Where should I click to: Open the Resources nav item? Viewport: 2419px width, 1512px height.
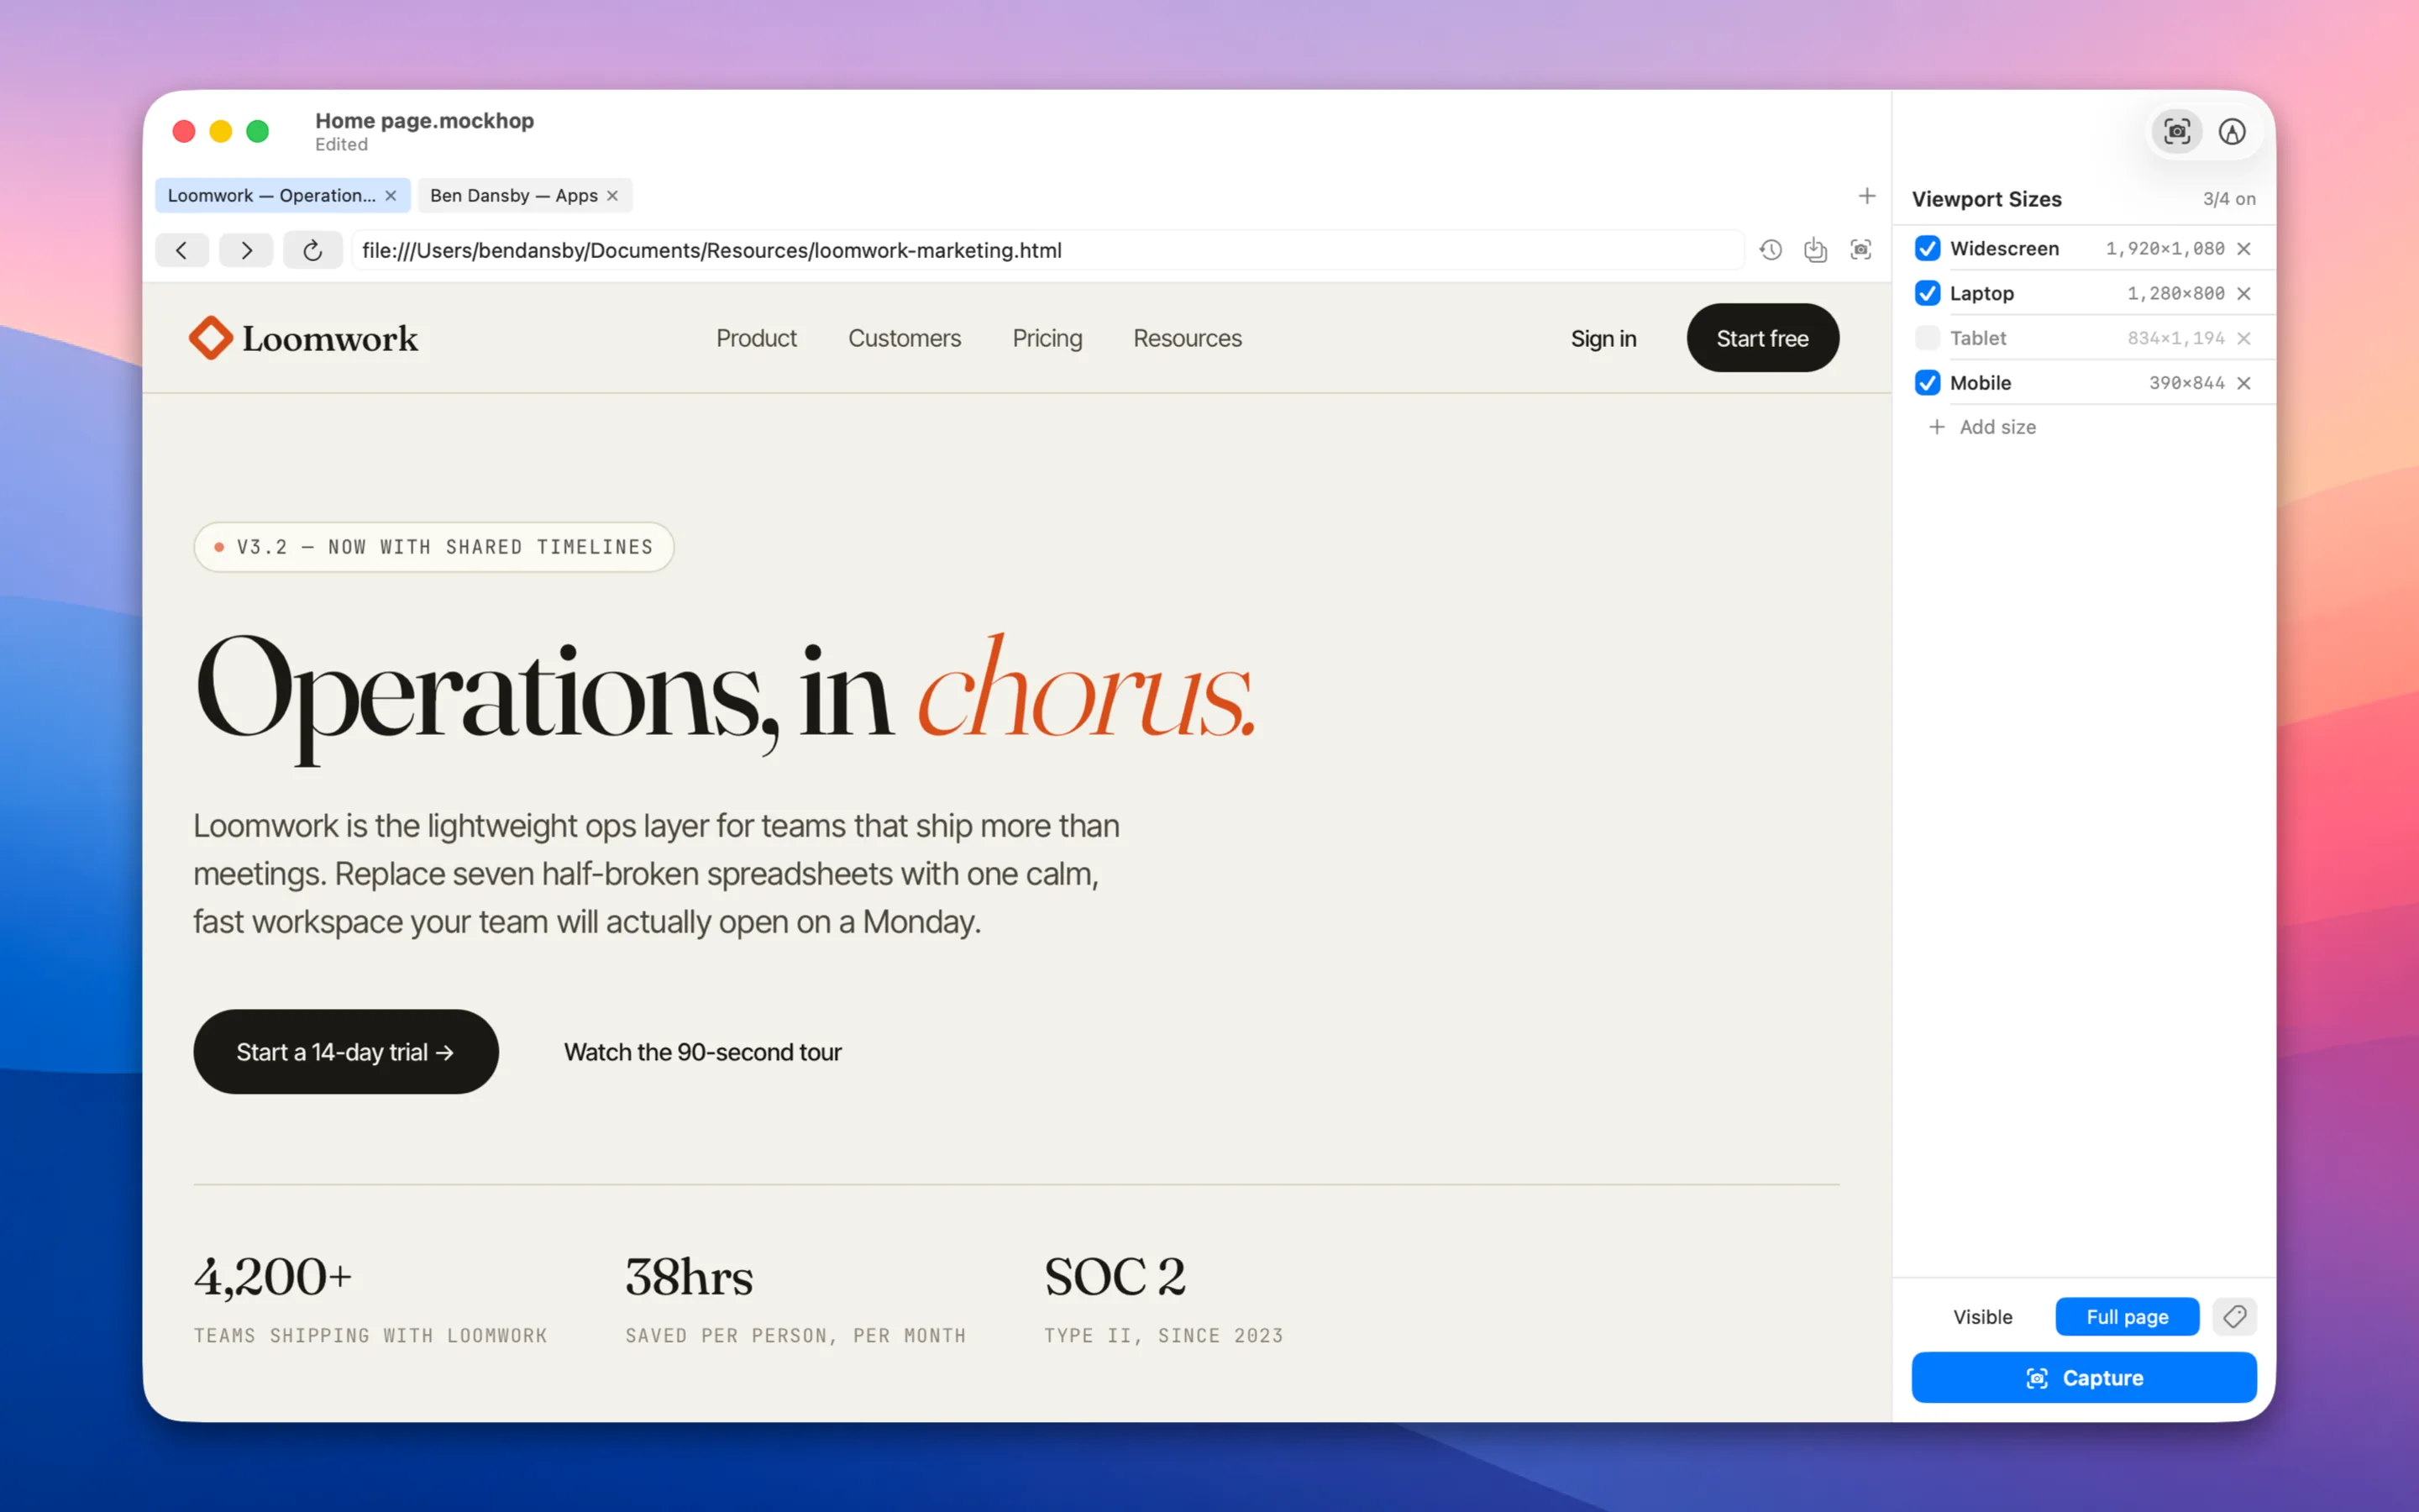1188,339
